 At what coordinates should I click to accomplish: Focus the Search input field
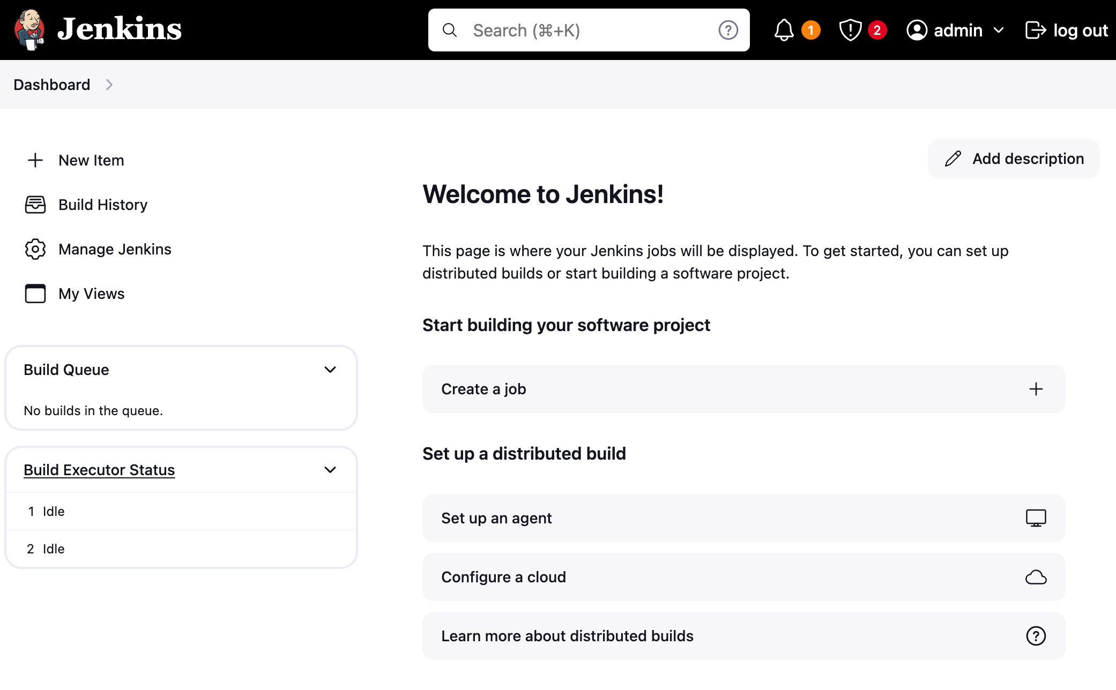tap(589, 30)
